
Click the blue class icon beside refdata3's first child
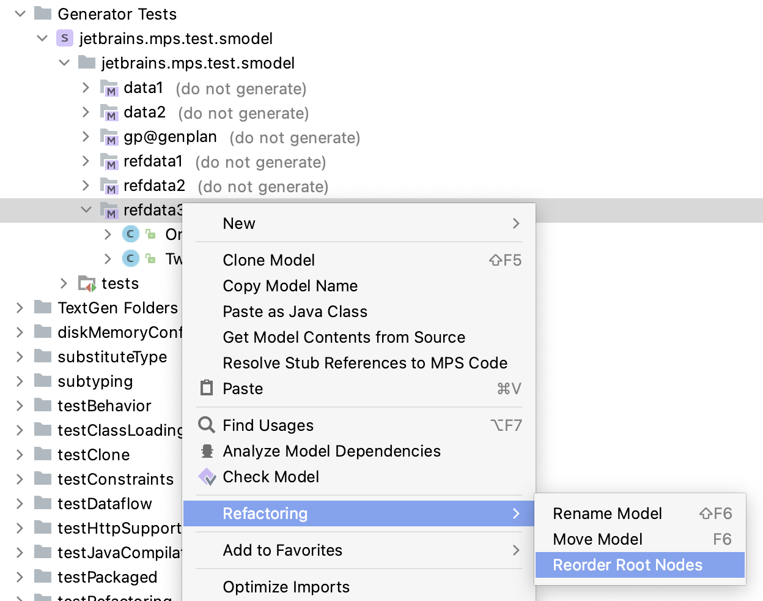click(130, 234)
